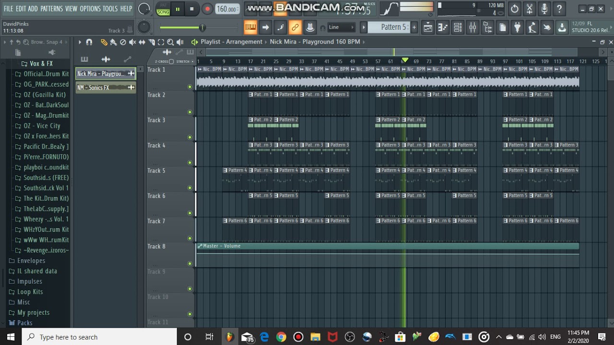Open the help question mark icon
The width and height of the screenshot is (614, 345).
pyautogui.click(x=559, y=9)
